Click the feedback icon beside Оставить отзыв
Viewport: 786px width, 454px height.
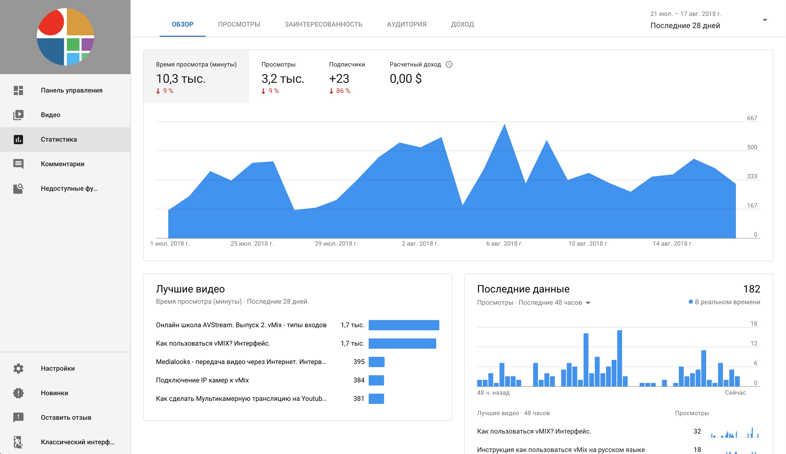18,417
